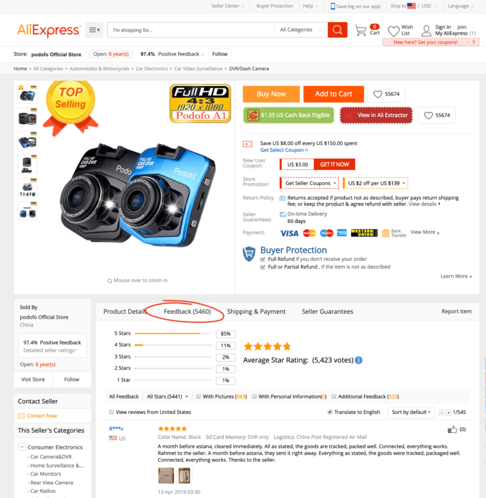The width and height of the screenshot is (486, 498).
Task: Click the thumbs-up icon on R***v's review
Action: coord(452,430)
